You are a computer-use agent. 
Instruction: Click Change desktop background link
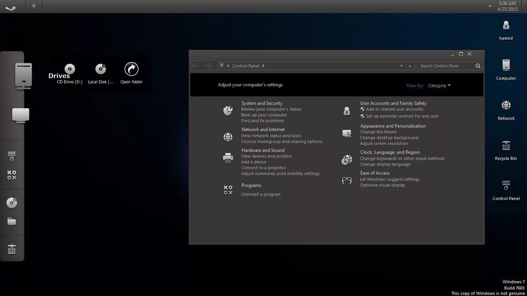(389, 138)
